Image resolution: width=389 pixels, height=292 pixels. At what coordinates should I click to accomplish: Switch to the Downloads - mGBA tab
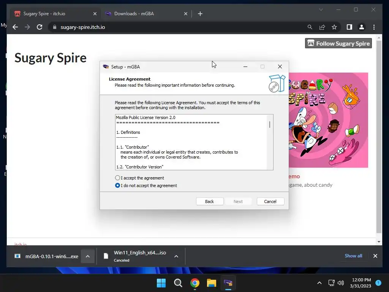pos(146,14)
